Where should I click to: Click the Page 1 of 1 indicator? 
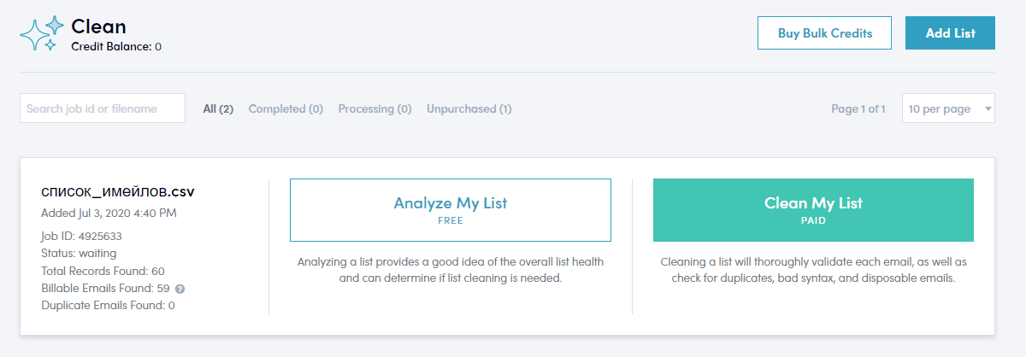858,108
